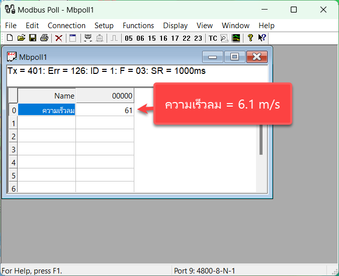339x276 pixels.
Task: Select row header 1
Action: coord(13,123)
